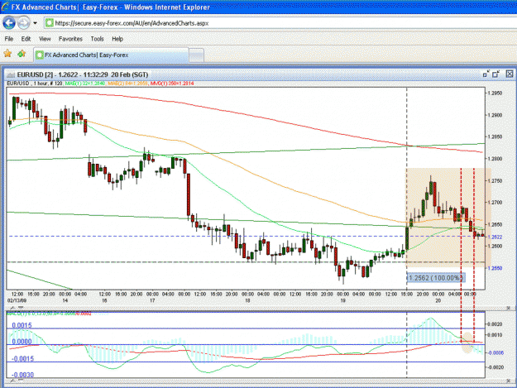Screen dimensions: 517x388
Task: Open a new blank browser tab
Action: tap(197, 55)
